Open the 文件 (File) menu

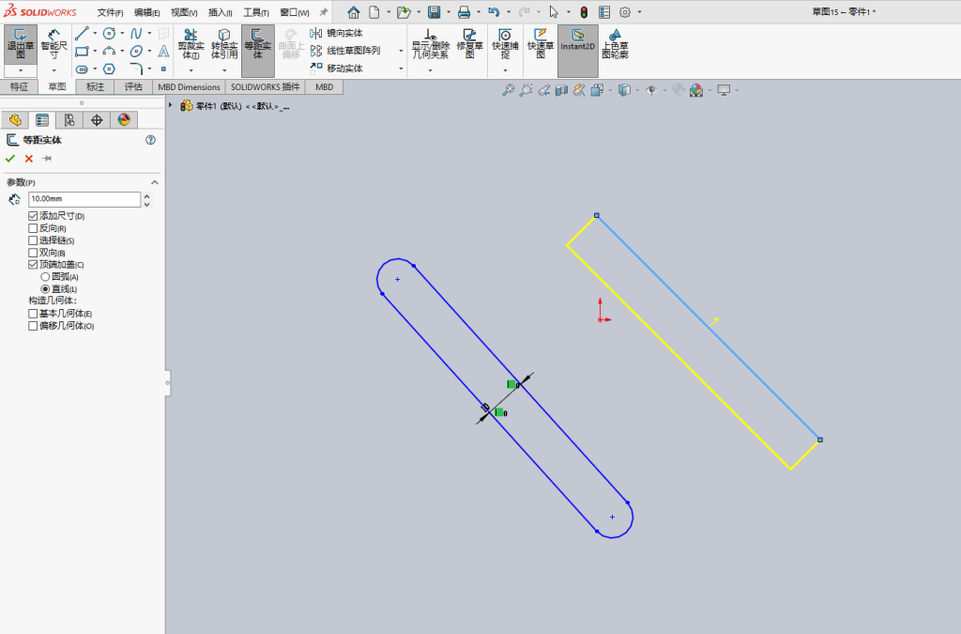(x=111, y=12)
